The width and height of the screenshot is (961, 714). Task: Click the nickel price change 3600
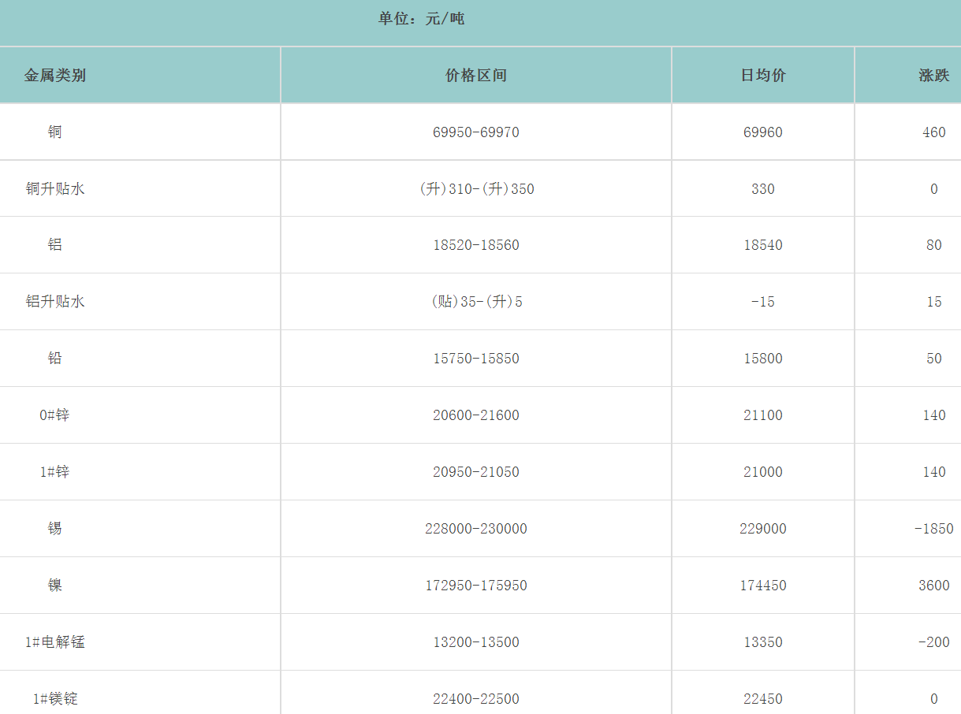pyautogui.click(x=933, y=586)
